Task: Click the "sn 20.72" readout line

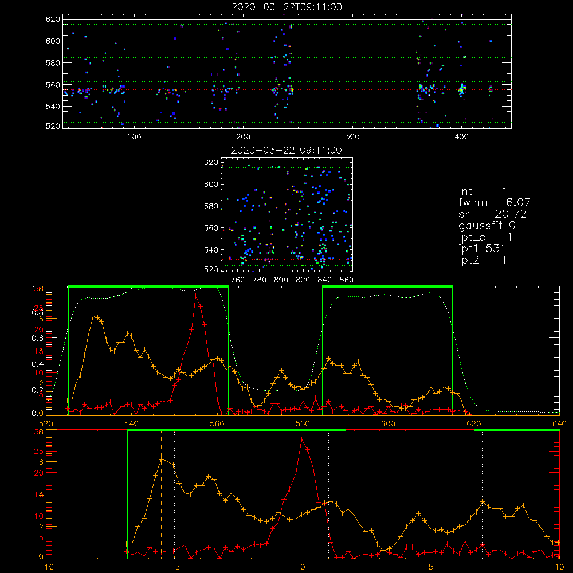Action: (492, 214)
